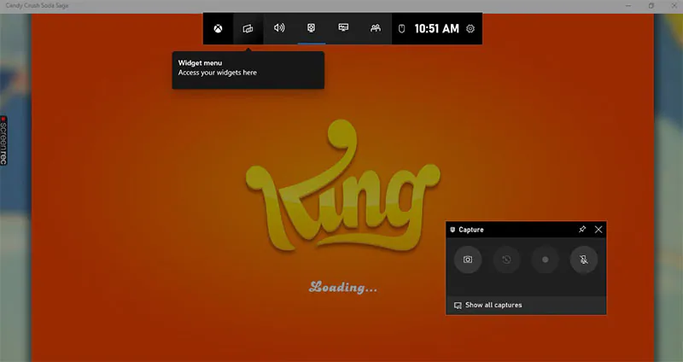Screen dimensions: 683x362
Task: Open Game Bar settings gear
Action: [x=470, y=29]
